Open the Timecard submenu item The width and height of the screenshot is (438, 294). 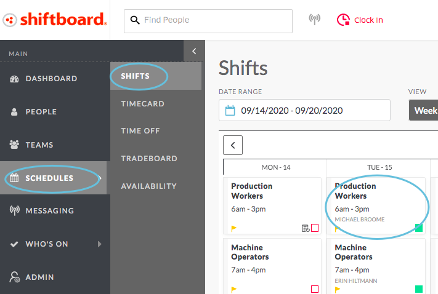[x=143, y=104]
